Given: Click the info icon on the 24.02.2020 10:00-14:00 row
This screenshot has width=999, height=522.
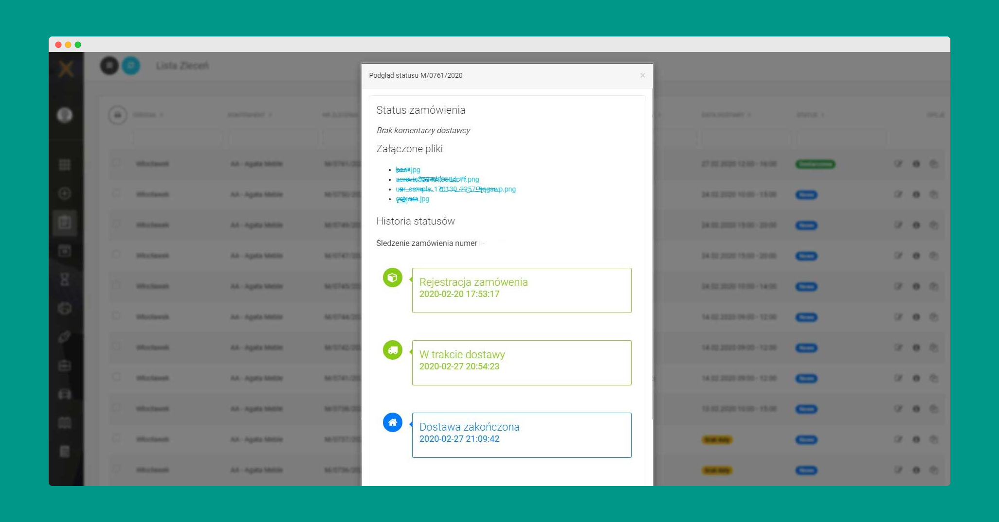Looking at the screenshot, I should click(x=916, y=287).
